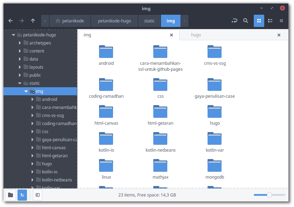Expand the html-canvas tree node
The height and width of the screenshot is (207, 294).
(x=33, y=148)
